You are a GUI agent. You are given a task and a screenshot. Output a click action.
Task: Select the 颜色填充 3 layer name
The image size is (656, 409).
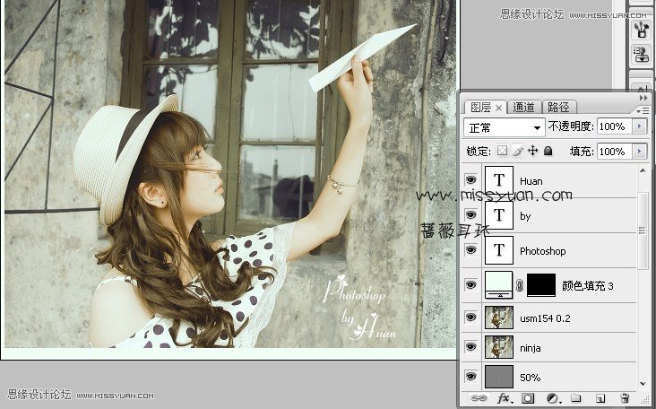tap(587, 286)
